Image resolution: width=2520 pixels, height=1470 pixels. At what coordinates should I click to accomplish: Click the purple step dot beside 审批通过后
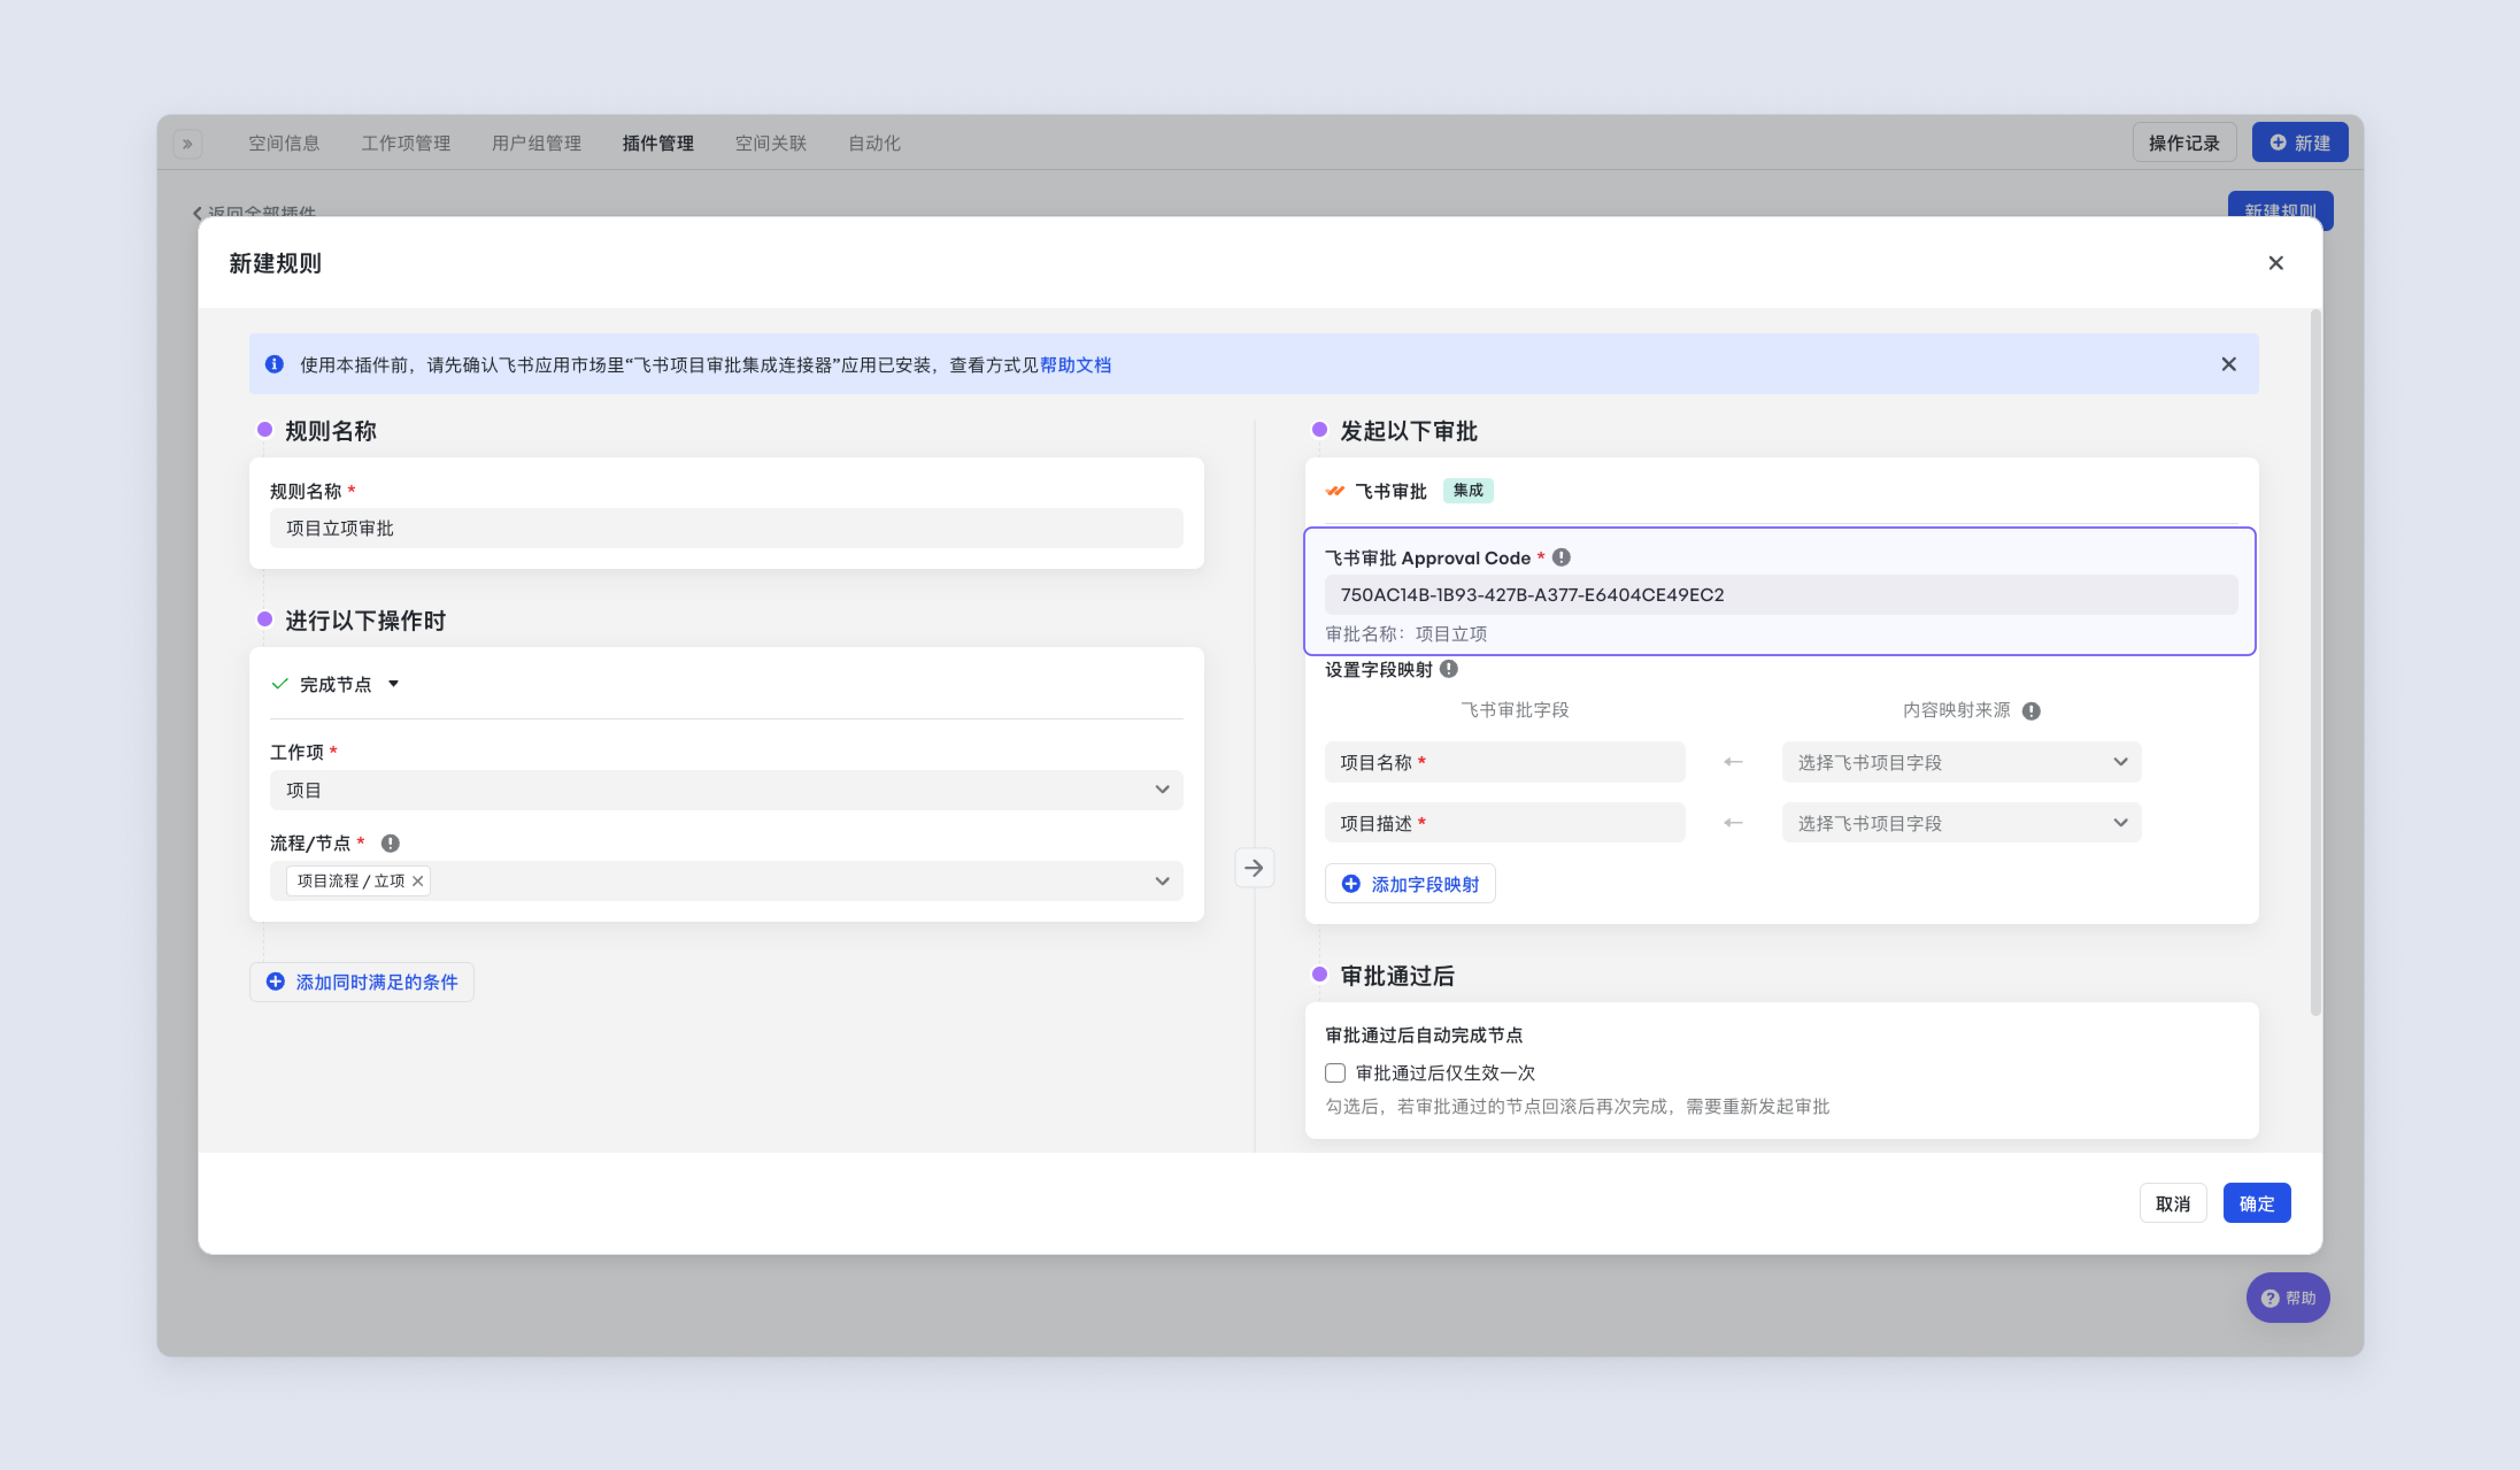click(x=1319, y=974)
